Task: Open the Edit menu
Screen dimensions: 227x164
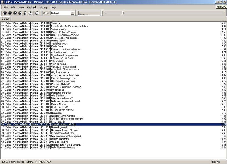Action: pyautogui.click(x=13, y=7)
